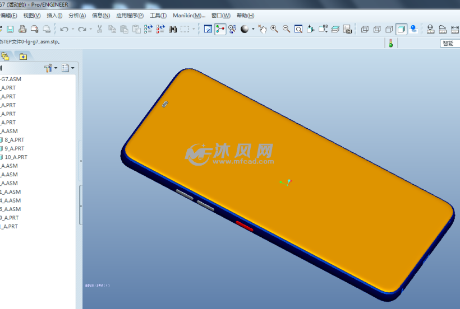
Task: Open the 分析(A) menu
Action: tap(77, 16)
